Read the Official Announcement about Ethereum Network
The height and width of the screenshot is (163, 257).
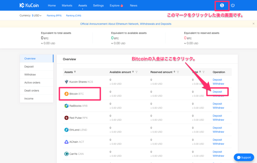pyautogui.click(x=126, y=24)
